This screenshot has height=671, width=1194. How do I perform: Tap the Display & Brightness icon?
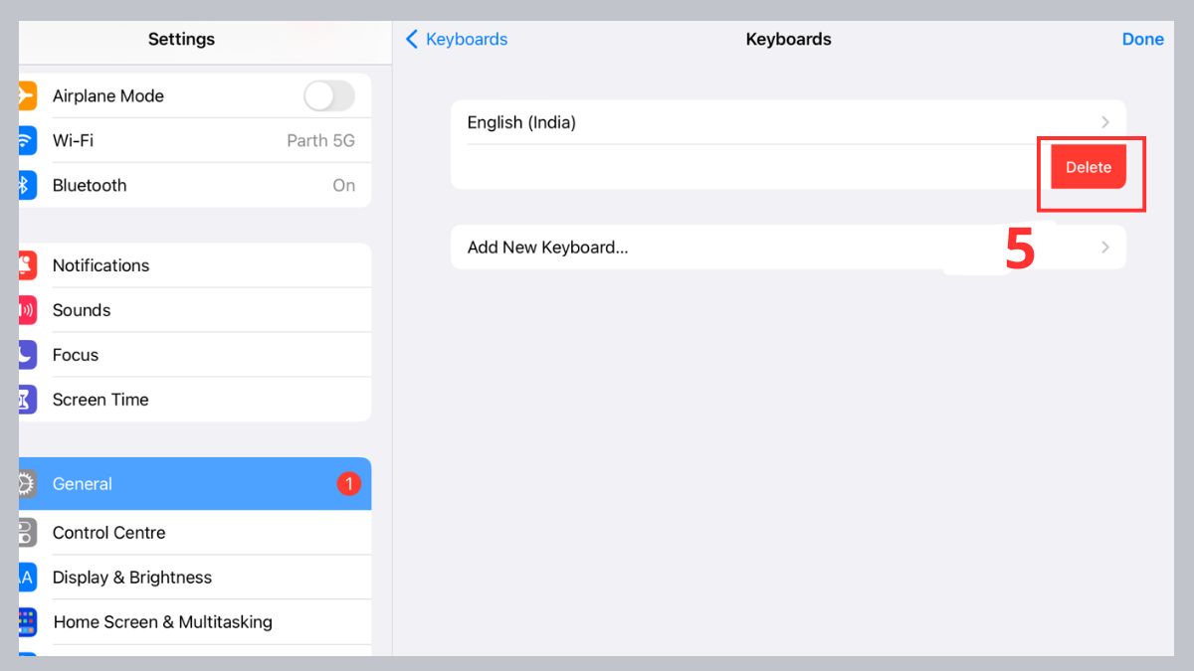28,577
